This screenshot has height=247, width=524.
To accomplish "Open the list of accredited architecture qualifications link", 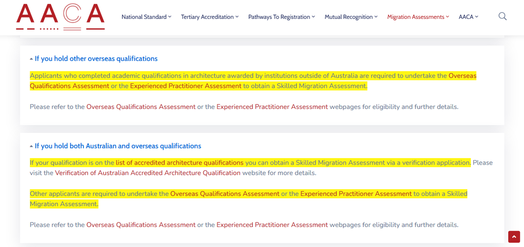I will click(x=180, y=163).
